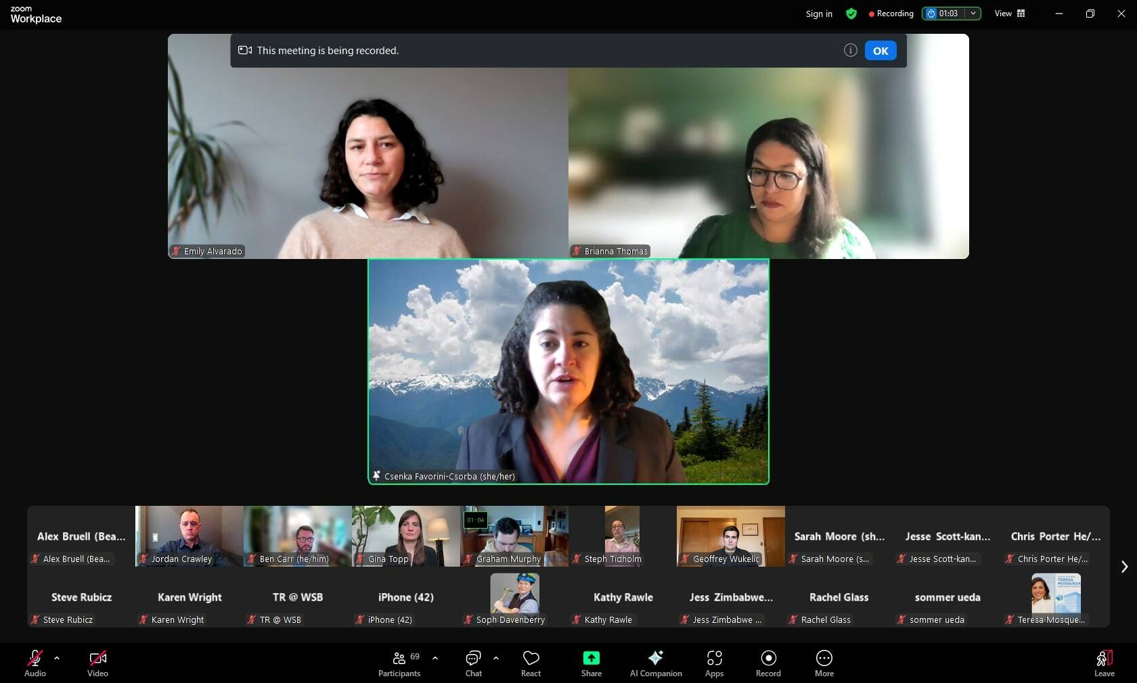Screen dimensions: 1137x683
Task: Leave the meeting
Action: click(1104, 663)
